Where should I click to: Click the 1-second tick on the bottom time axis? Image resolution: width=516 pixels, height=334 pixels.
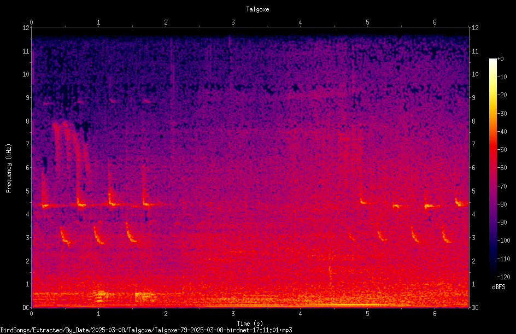click(98, 314)
